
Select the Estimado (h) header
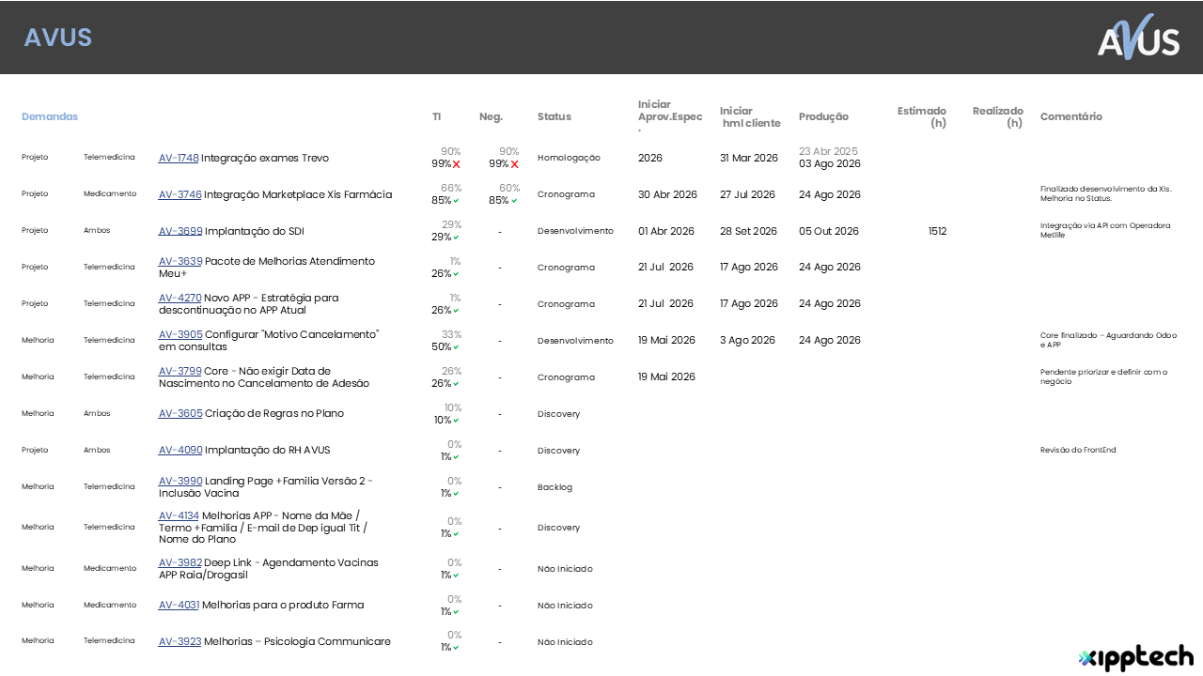tap(922, 116)
